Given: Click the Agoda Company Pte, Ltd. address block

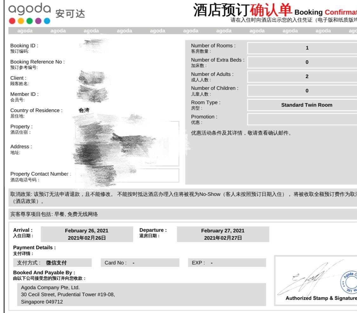Looking at the screenshot, I should point(142,295).
